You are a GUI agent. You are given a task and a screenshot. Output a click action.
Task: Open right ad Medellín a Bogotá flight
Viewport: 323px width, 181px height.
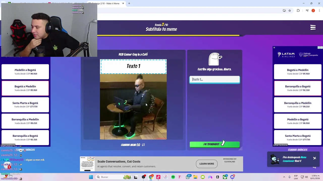pyautogui.click(x=298, y=121)
